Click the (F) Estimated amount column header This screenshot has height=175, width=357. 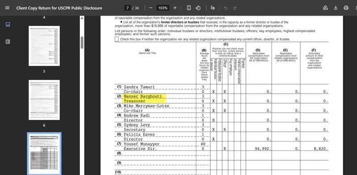click(x=314, y=59)
